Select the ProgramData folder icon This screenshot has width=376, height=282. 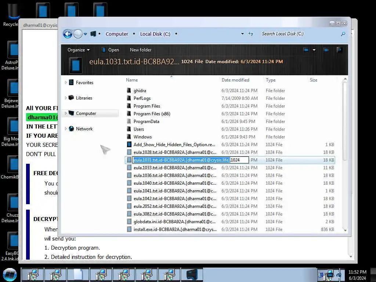(129, 121)
